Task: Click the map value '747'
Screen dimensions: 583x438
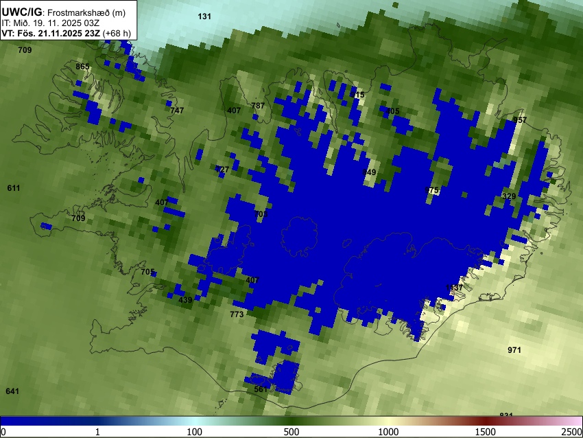Action: pyautogui.click(x=177, y=111)
